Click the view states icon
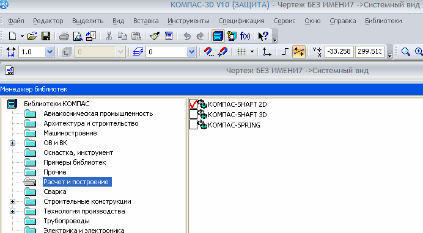This screenshot has width=423, height=233. [67, 52]
